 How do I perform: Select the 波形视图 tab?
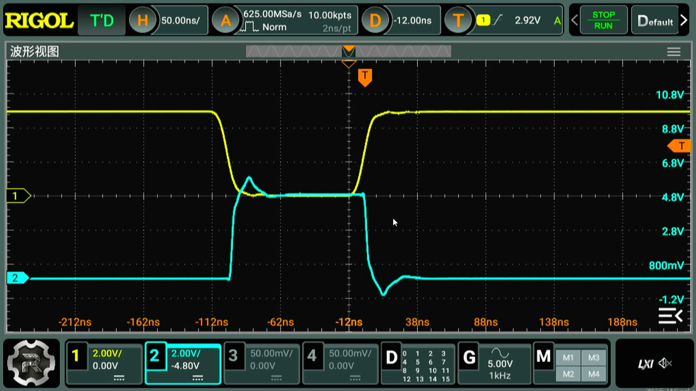click(34, 52)
